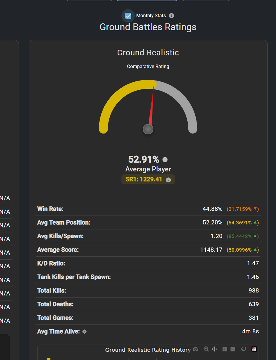
Task: Click info icon beside Avg Time Alive
Action: click(85, 332)
